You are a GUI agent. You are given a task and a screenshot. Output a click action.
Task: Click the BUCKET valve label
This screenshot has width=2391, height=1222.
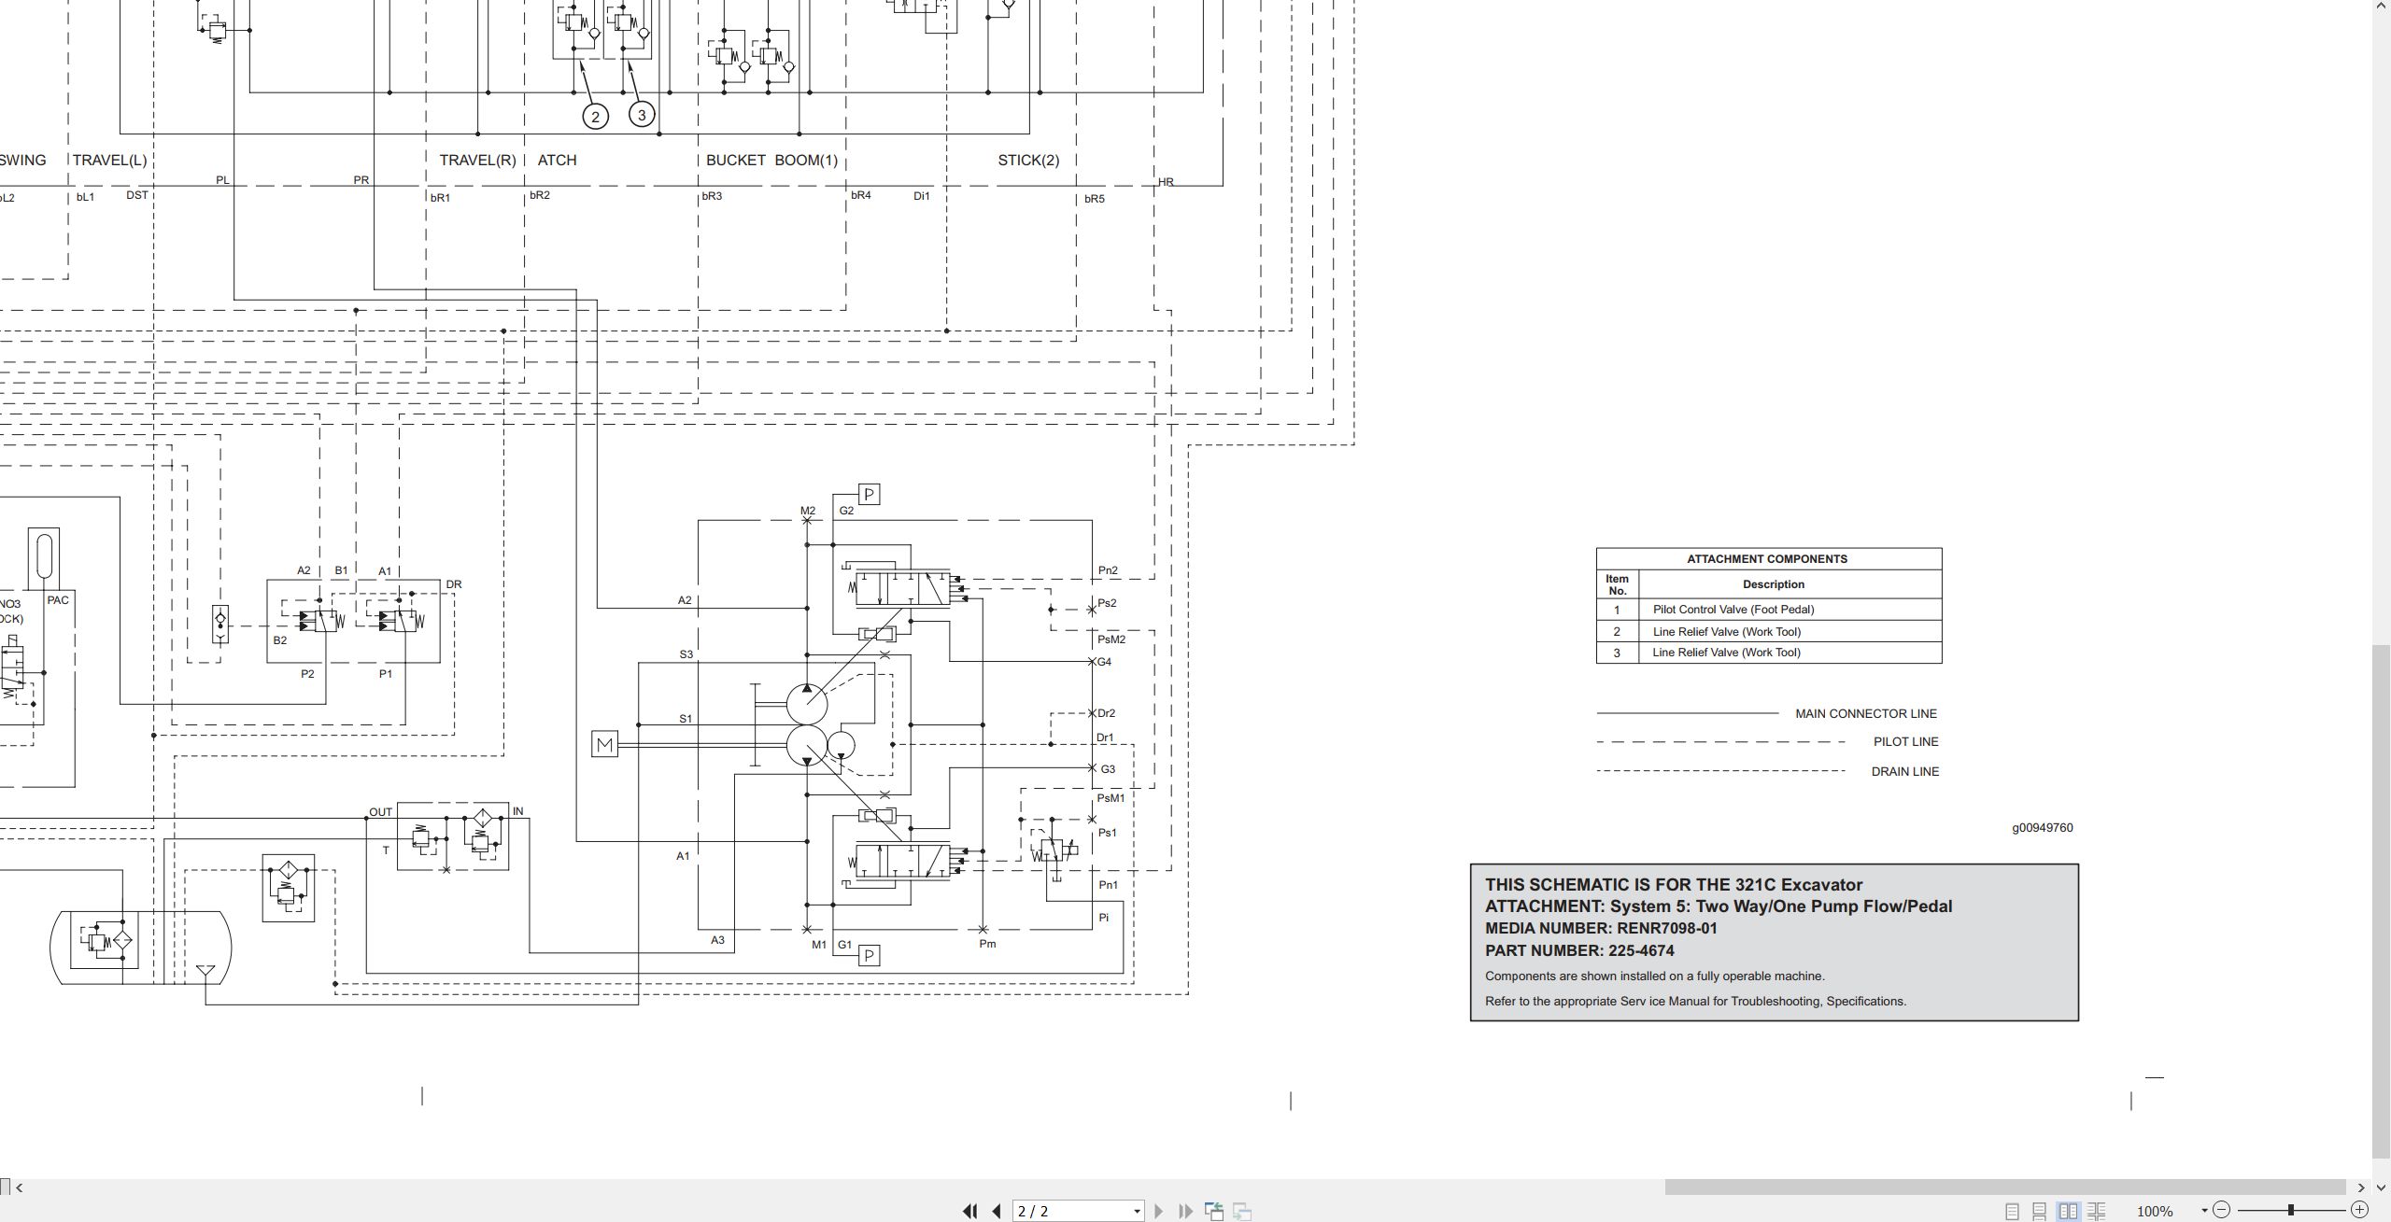tap(735, 161)
